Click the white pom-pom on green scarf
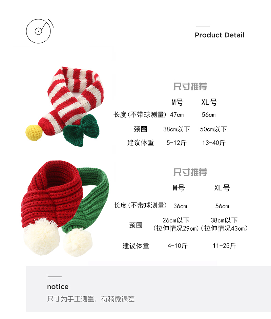Image resolution: width=271 pixels, height=319 pixels. pyautogui.click(x=78, y=242)
